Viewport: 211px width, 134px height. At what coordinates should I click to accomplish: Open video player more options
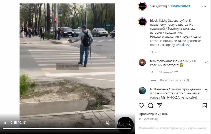[129, 123]
